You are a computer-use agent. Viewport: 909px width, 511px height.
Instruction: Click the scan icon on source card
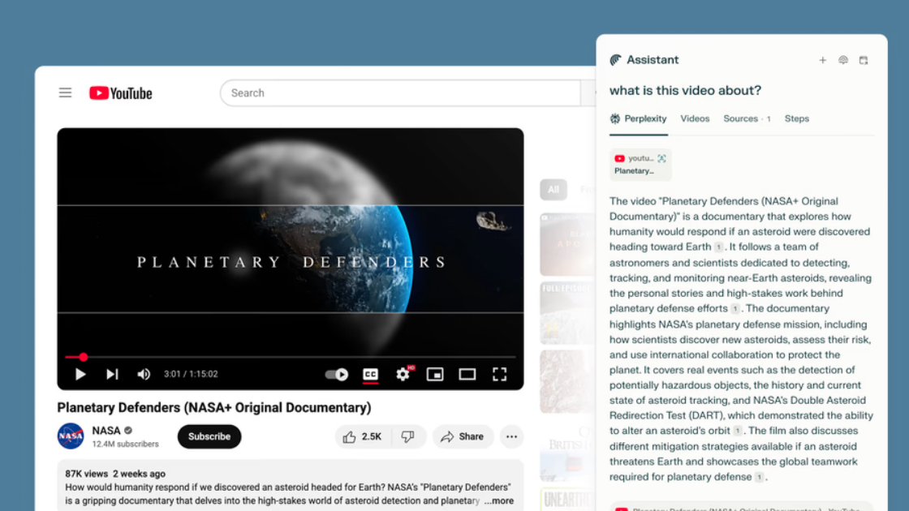point(661,158)
